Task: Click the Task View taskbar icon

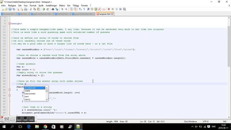Action: click(x=20, y=127)
